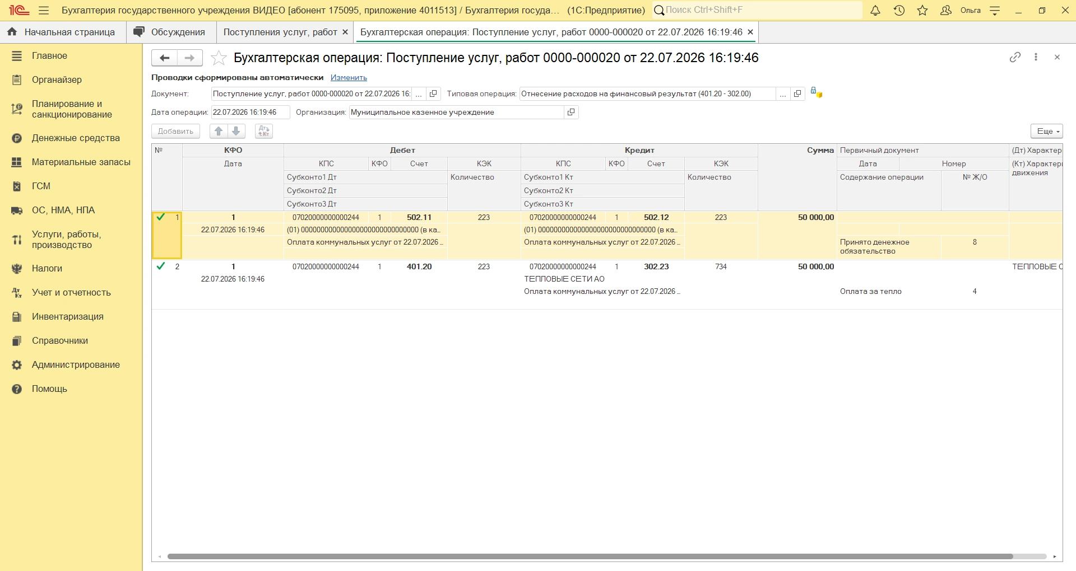Open Организация field open-form icon
Screen dimensions: 1076x571
click(571, 113)
